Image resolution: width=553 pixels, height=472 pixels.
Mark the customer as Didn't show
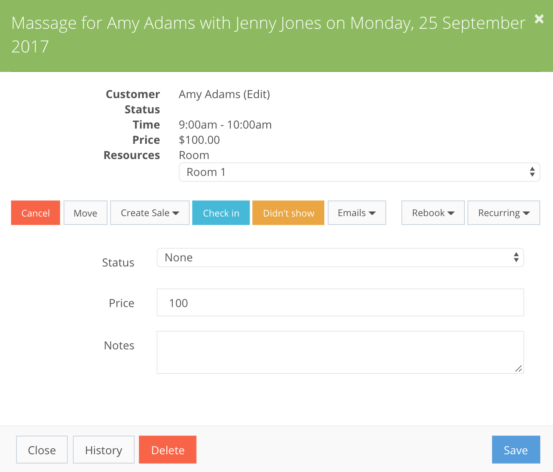click(288, 213)
